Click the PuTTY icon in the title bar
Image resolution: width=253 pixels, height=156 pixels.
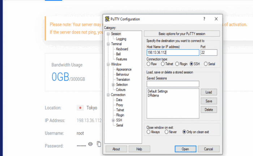107,19
